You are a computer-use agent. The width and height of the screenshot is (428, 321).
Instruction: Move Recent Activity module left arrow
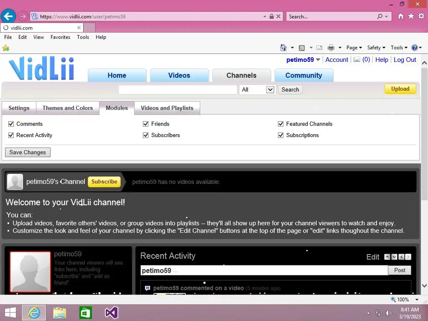[401, 257]
